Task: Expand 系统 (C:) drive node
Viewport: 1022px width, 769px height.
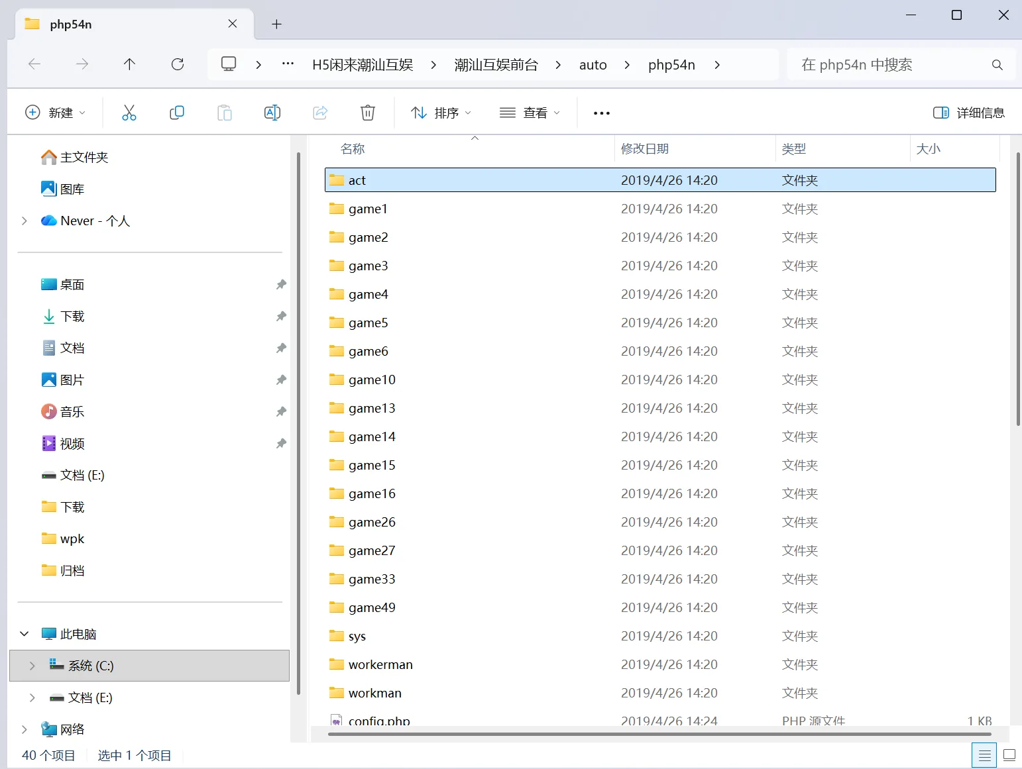Action: (x=32, y=666)
